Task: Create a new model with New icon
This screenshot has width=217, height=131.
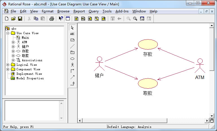Action: 6,19
